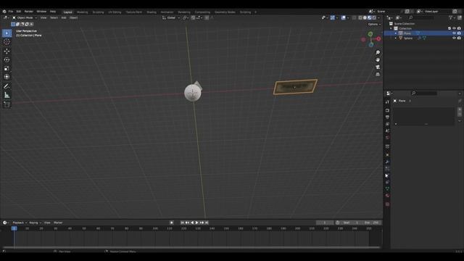Open the Material properties tab

pyautogui.click(x=387, y=196)
